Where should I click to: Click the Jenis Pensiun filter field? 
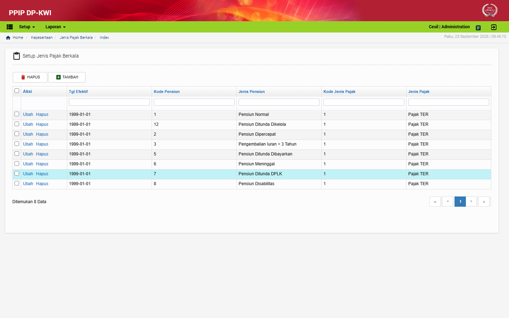(279, 102)
